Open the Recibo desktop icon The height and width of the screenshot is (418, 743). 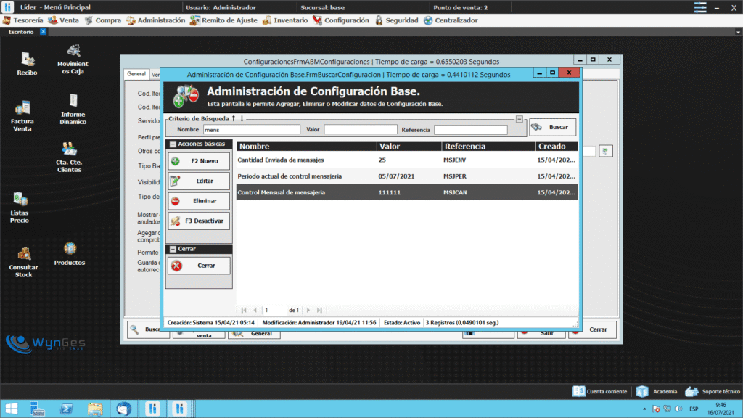(28, 61)
